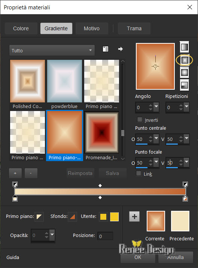
Task: Open the category view options icon
Action: pyautogui.click(x=106, y=49)
